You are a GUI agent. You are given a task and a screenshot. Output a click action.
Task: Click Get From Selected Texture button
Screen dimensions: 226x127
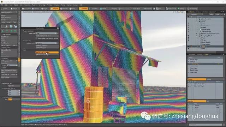[x=47, y=36]
